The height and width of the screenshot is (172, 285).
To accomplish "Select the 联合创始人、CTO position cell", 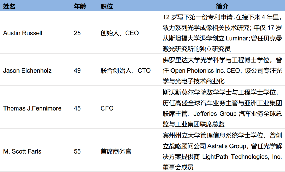I will click(x=126, y=70).
